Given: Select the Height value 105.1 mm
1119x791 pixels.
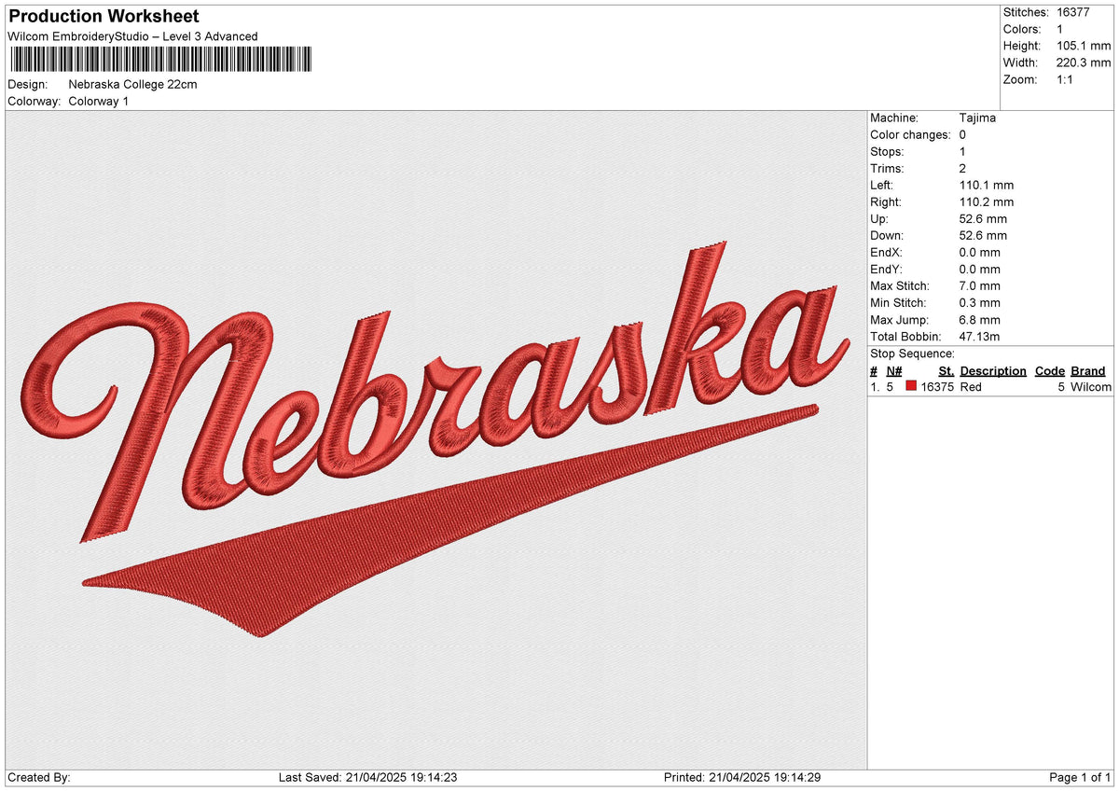Looking at the screenshot, I should click(1084, 46).
